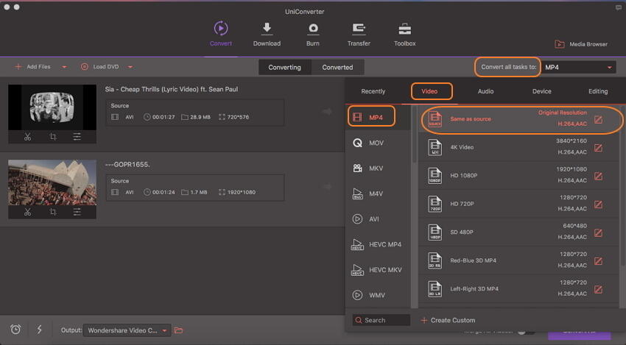Edit Left-Right 3D MP4 preset settings
Image resolution: width=626 pixels, height=345 pixels.
coord(598,290)
